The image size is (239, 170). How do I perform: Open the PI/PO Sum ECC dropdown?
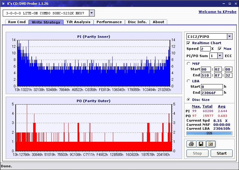[x=220, y=56]
